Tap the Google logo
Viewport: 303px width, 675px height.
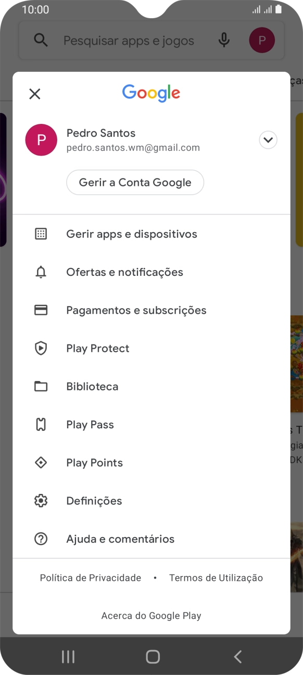[x=151, y=93]
